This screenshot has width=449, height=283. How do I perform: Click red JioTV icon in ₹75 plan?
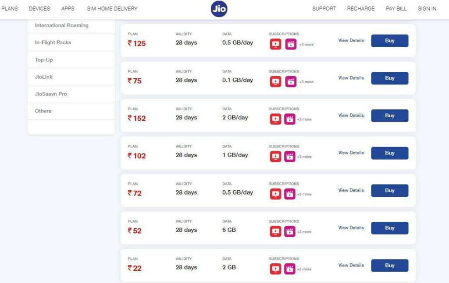pos(275,82)
